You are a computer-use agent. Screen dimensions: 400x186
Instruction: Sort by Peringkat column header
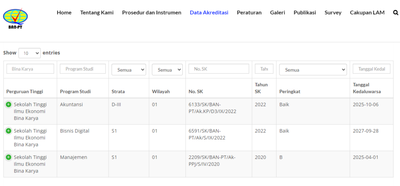tap(290, 91)
